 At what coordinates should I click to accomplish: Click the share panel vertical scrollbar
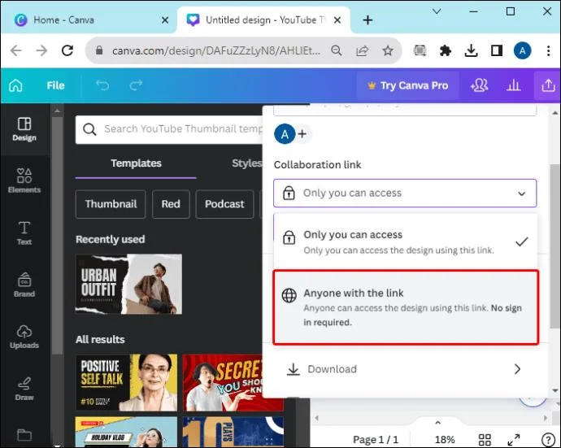click(x=554, y=248)
